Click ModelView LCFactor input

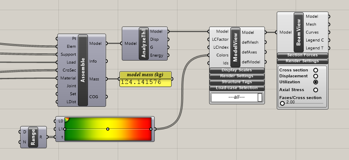[x=220, y=39]
